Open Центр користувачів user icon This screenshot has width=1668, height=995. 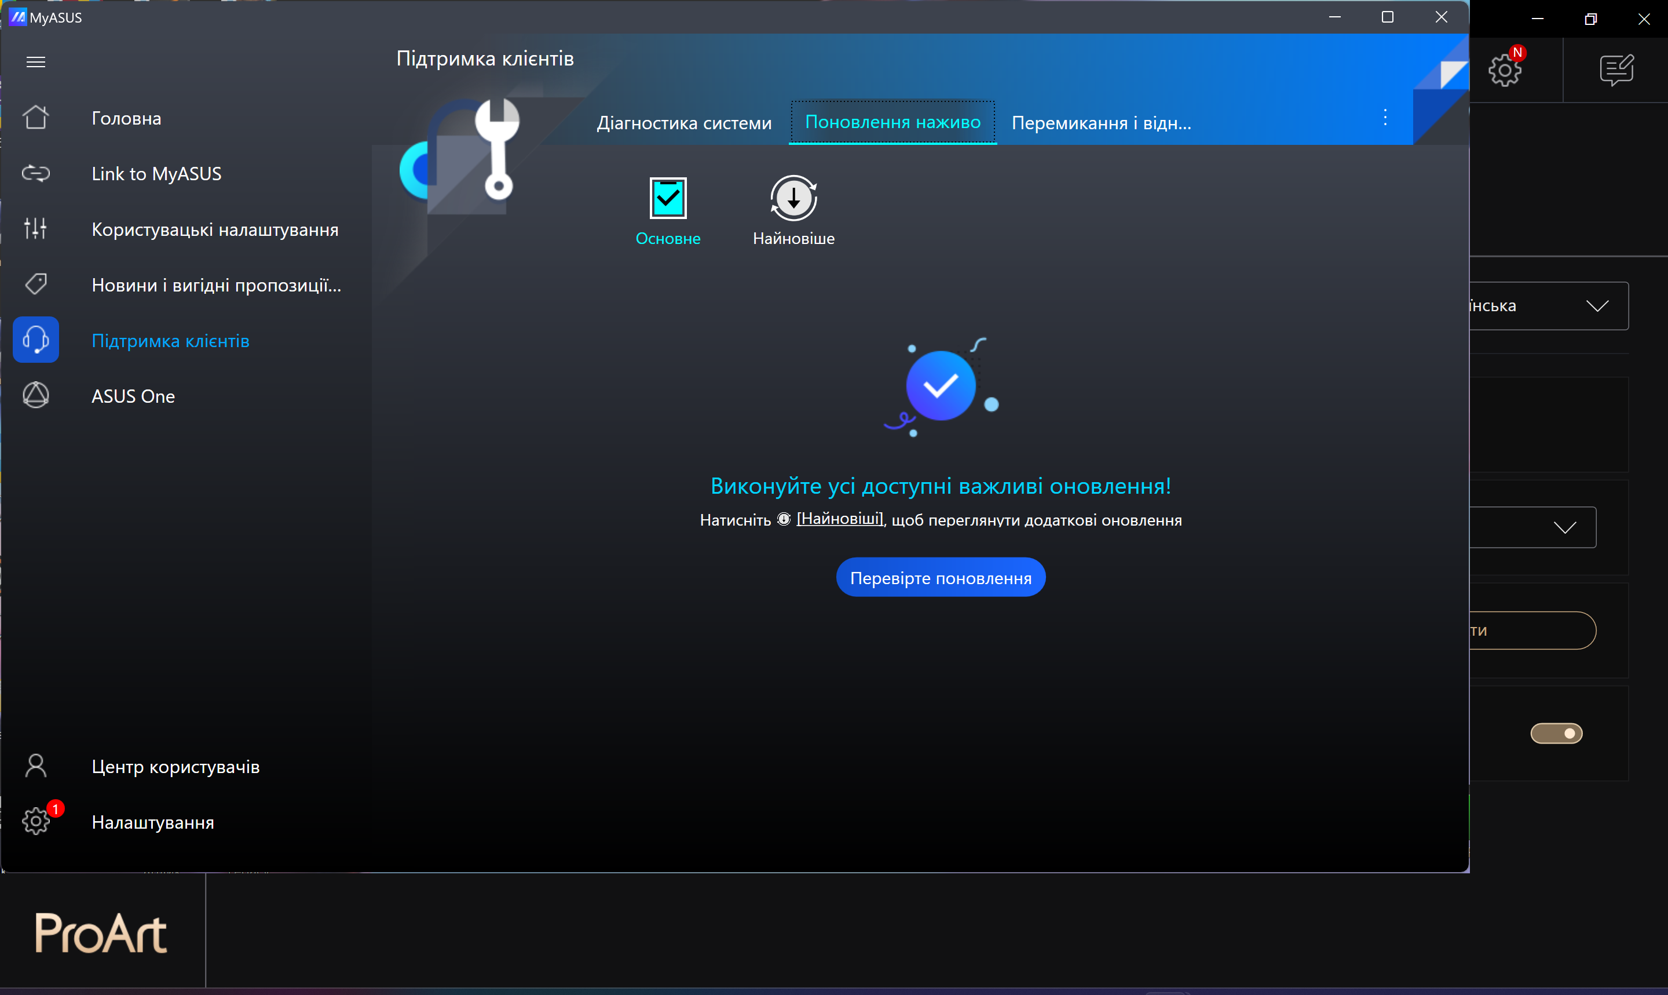[x=35, y=766]
